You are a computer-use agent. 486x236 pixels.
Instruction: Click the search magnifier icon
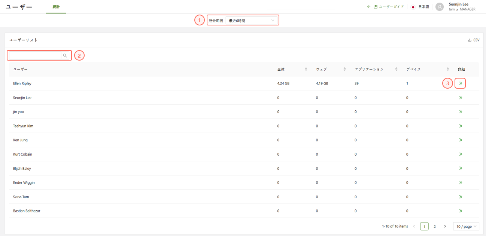pyautogui.click(x=65, y=56)
